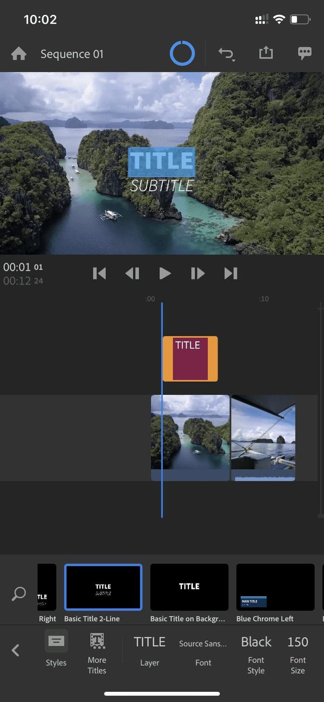Play the sequence
This screenshot has height=702, width=324.
(x=165, y=273)
